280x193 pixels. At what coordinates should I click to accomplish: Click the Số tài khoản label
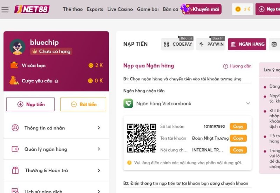click(172, 127)
